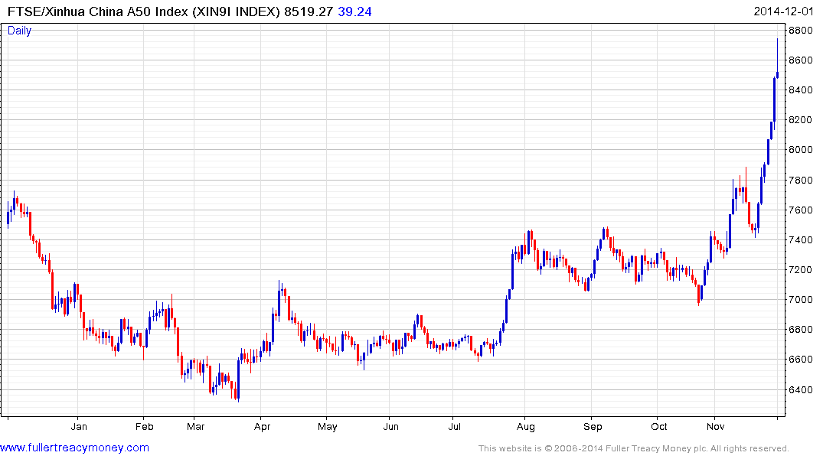Open the www.fullertreacymoney.com link
Image resolution: width=823 pixels, height=459 pixels.
(74, 448)
